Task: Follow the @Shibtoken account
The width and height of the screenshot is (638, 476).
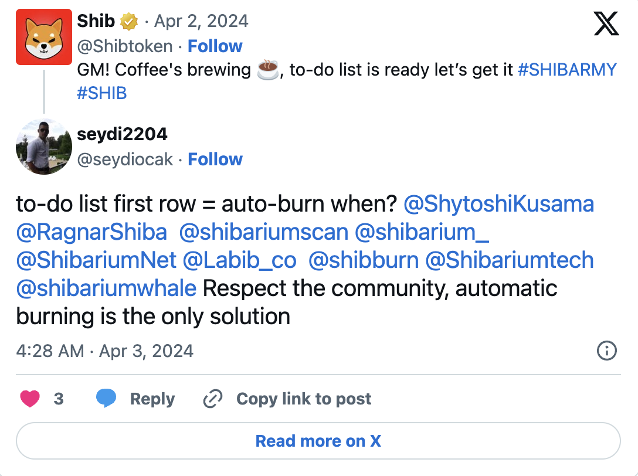Action: tap(215, 46)
